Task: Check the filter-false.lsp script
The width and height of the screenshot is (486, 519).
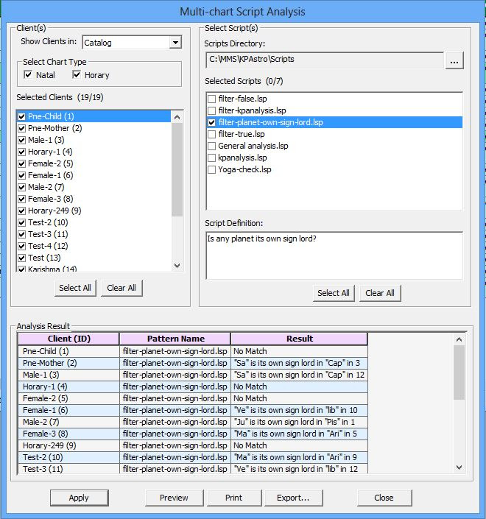Action: click(x=211, y=99)
